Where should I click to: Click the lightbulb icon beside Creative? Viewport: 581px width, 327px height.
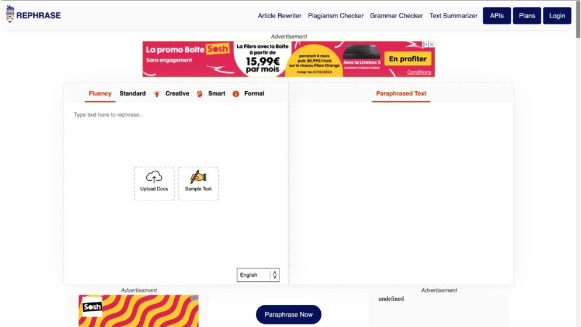click(157, 94)
